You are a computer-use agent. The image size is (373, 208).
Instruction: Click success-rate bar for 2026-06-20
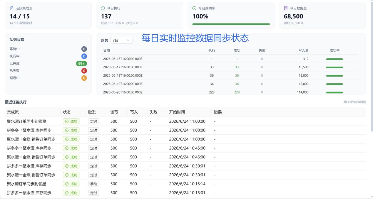334,92
